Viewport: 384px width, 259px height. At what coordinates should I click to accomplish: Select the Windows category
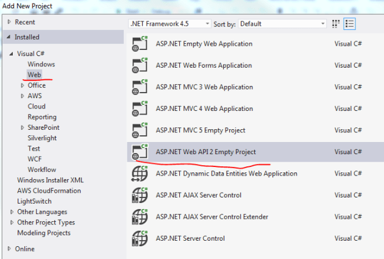point(41,64)
